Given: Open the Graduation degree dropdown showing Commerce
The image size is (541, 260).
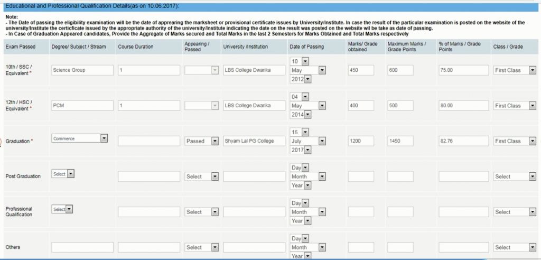Looking at the screenshot, I should click(80, 138).
